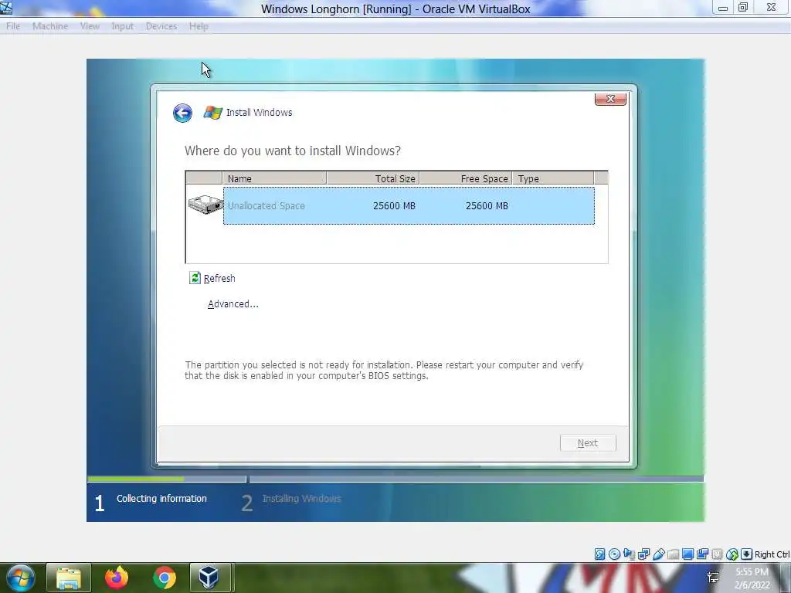Viewport: 791px width, 593px height.
Task: Click the hard drive icon in the partition list
Action: coord(205,205)
